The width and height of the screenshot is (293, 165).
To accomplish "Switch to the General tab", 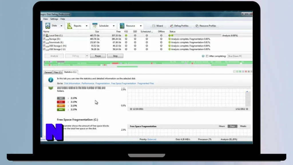I will tap(48, 72).
